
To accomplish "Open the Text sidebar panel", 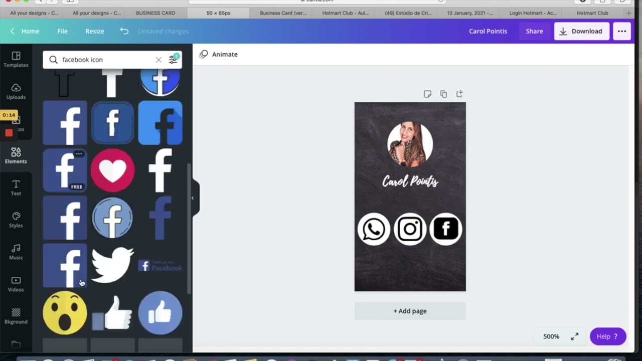I will [x=16, y=188].
